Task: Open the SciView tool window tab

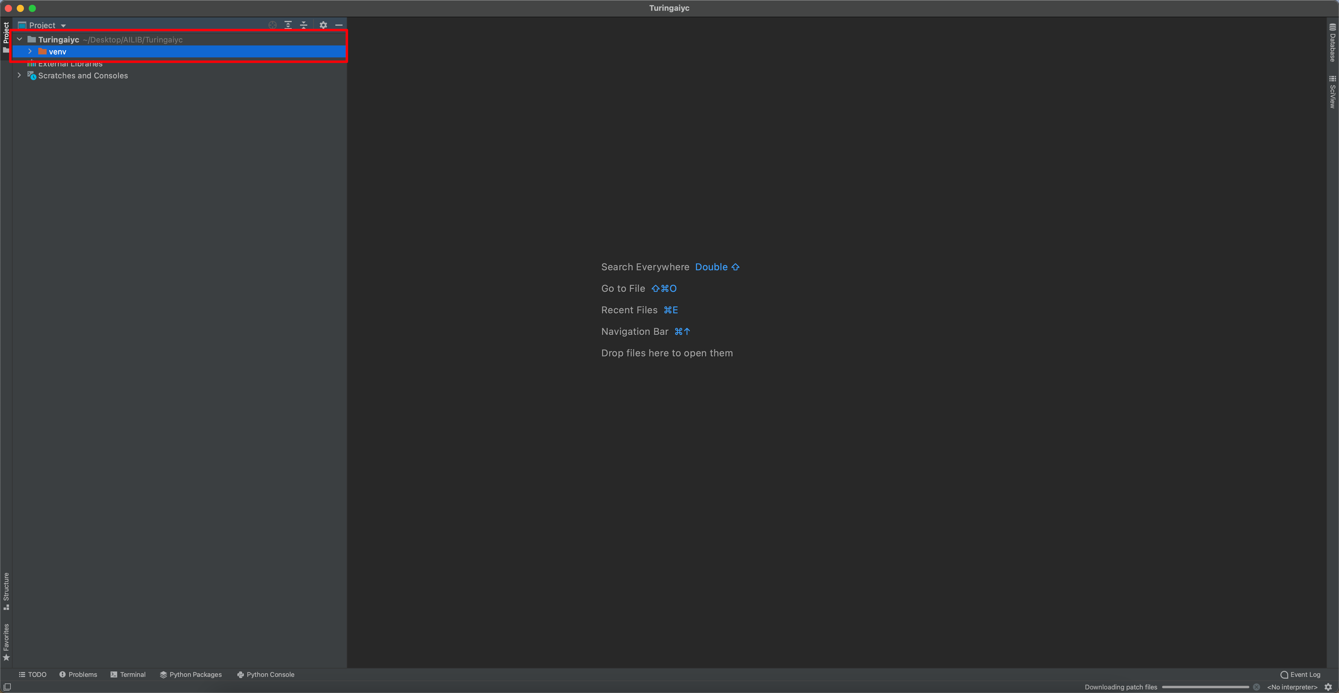Action: [1332, 92]
